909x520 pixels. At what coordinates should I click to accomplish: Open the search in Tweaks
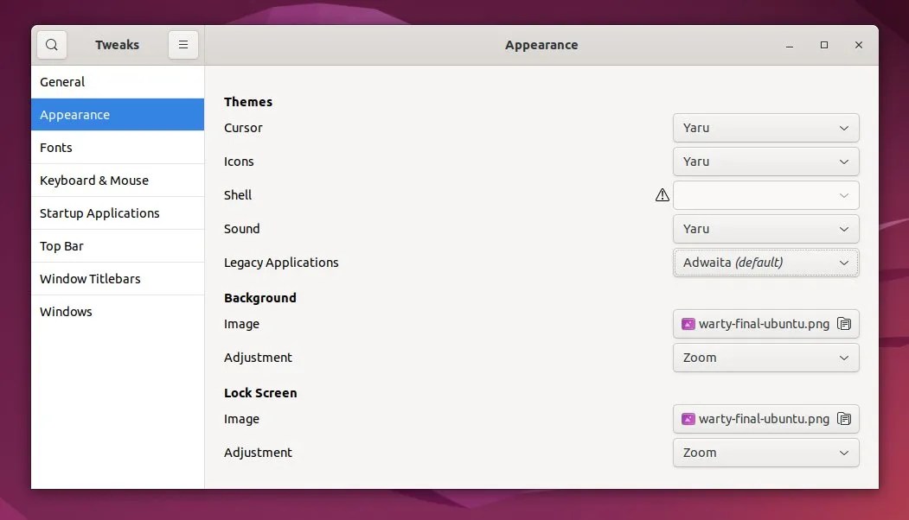click(52, 45)
